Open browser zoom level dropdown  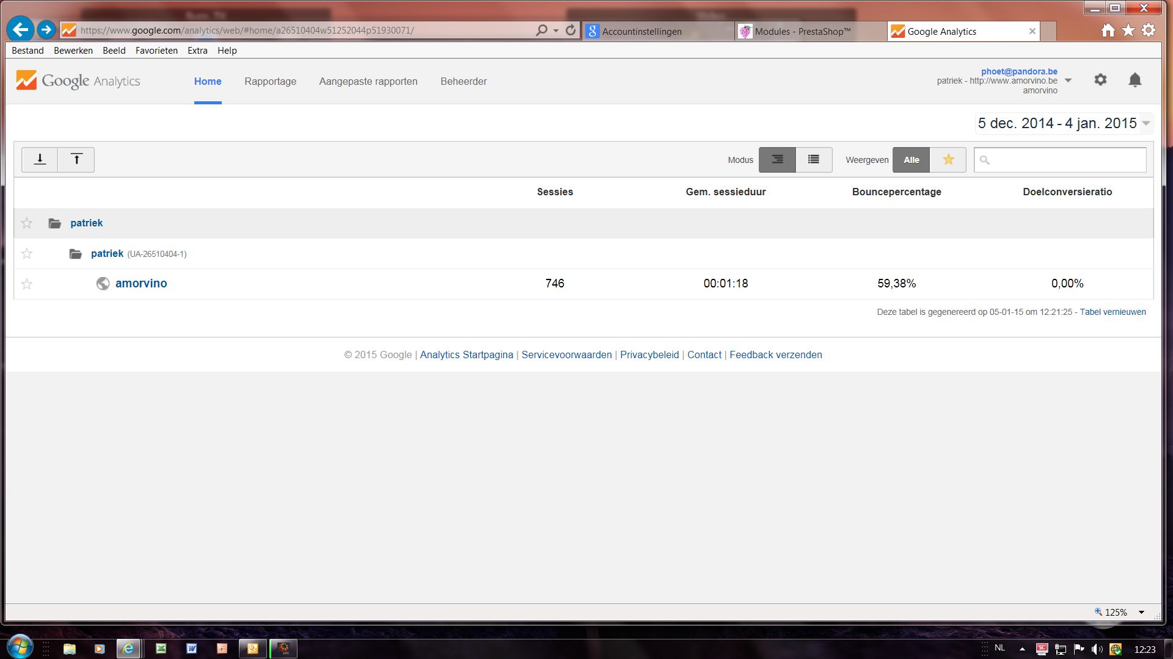(1141, 612)
